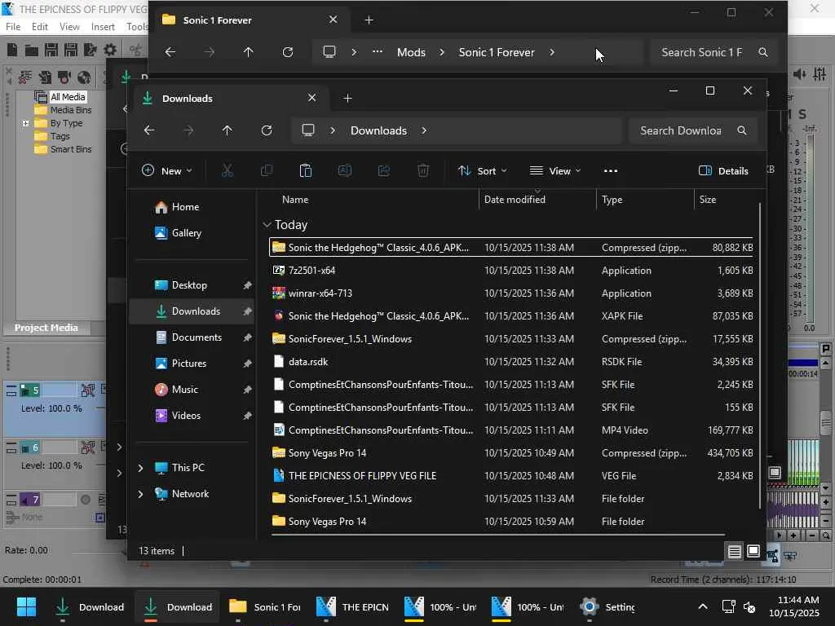Open the Edit menu in Vegas
This screenshot has width=835, height=626.
click(x=39, y=27)
